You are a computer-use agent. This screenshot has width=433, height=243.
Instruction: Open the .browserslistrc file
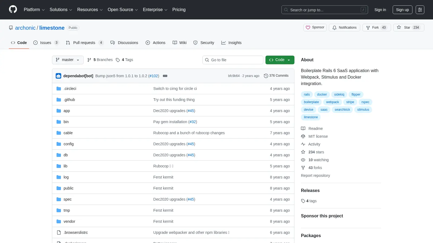click(x=76, y=232)
